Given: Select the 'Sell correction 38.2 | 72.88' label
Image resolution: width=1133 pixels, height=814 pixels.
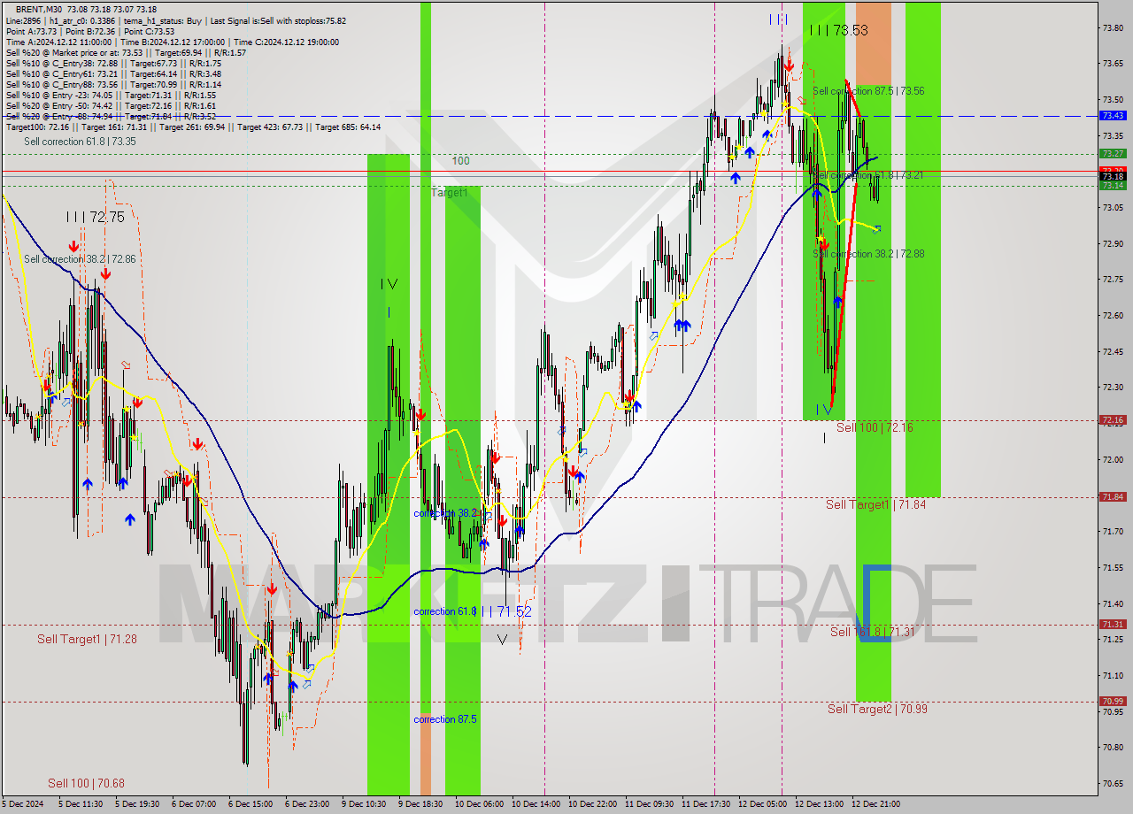Looking at the screenshot, I should (868, 254).
